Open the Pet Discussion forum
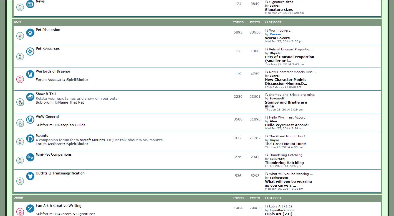The image size is (394, 216). point(48,30)
